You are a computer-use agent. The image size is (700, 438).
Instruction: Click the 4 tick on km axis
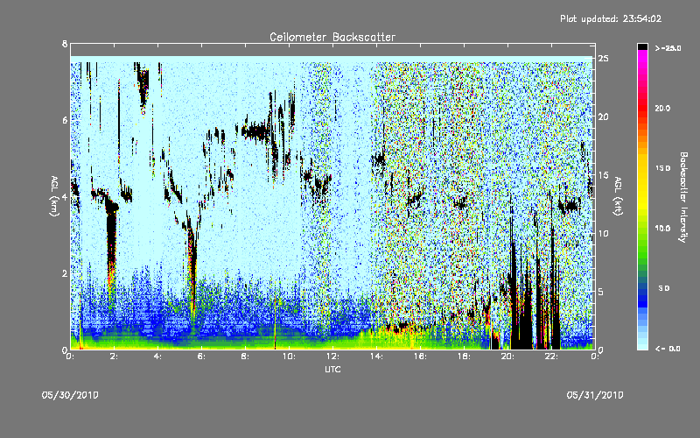[x=65, y=197]
